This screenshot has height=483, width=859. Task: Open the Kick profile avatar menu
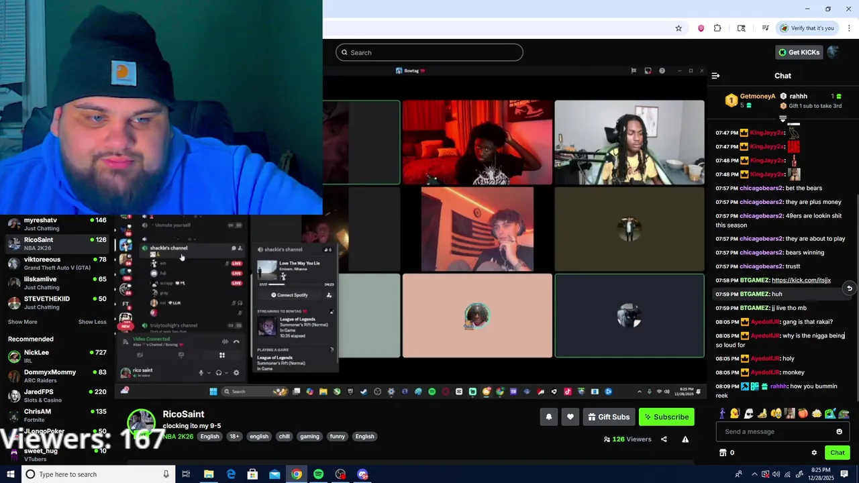(833, 52)
